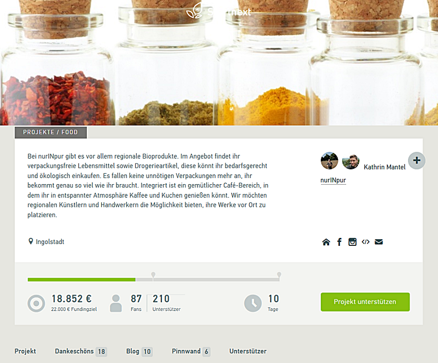Viewport: 438px width, 363px height.
Task: Click the Projekt unterstützen button
Action: click(x=365, y=302)
